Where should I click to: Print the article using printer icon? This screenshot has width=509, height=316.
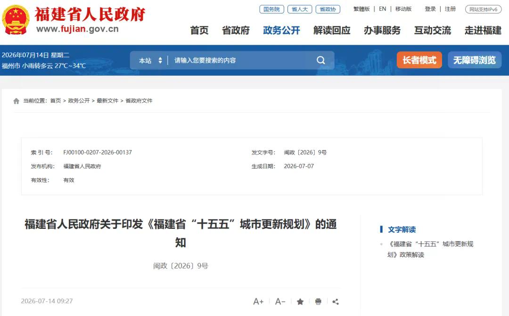pos(318,302)
